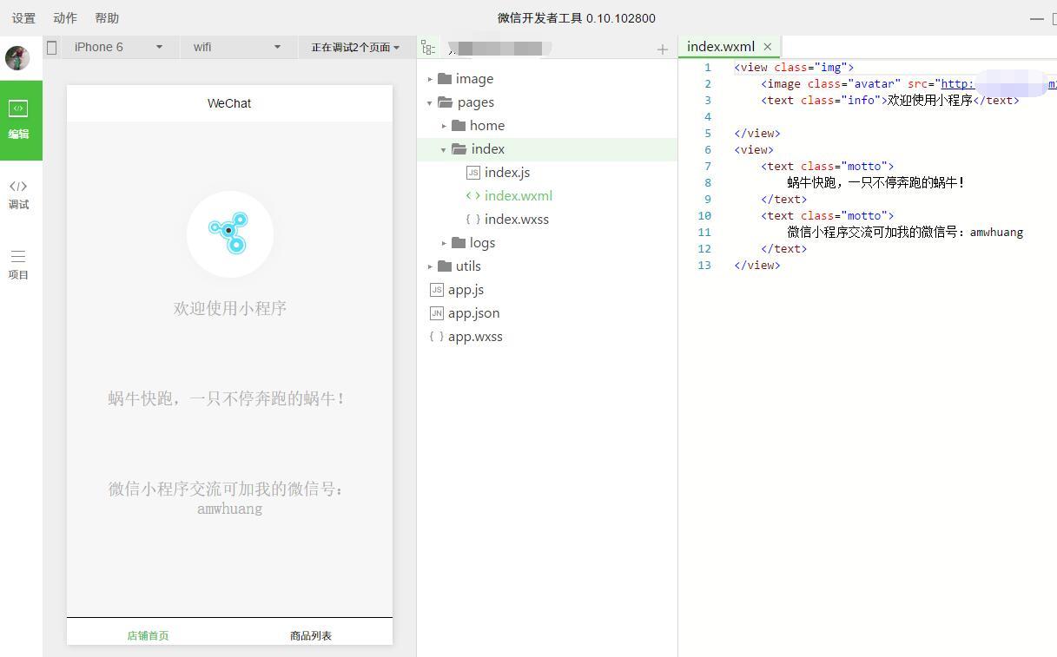Expand the image folder
The image size is (1057, 657).
(x=430, y=79)
